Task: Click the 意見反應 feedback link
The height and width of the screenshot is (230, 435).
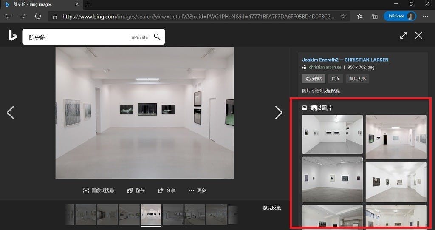Action: tap(272, 208)
